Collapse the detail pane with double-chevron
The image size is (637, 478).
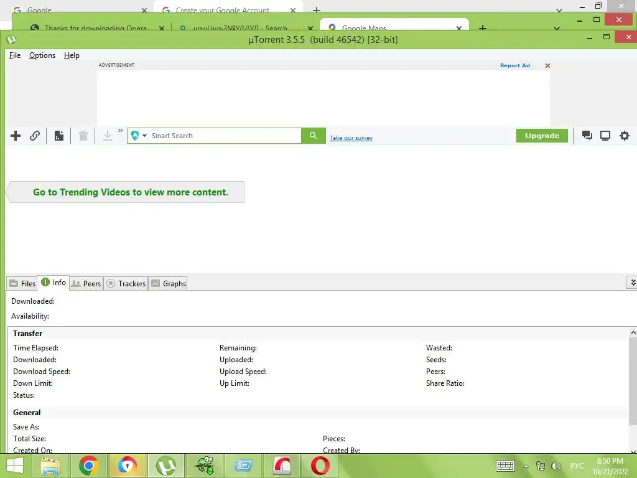coord(633,282)
